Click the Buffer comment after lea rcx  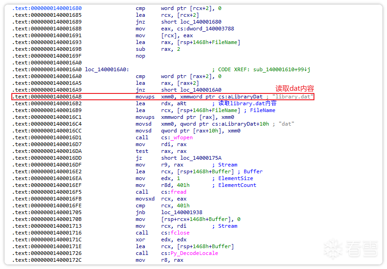click(x=253, y=171)
